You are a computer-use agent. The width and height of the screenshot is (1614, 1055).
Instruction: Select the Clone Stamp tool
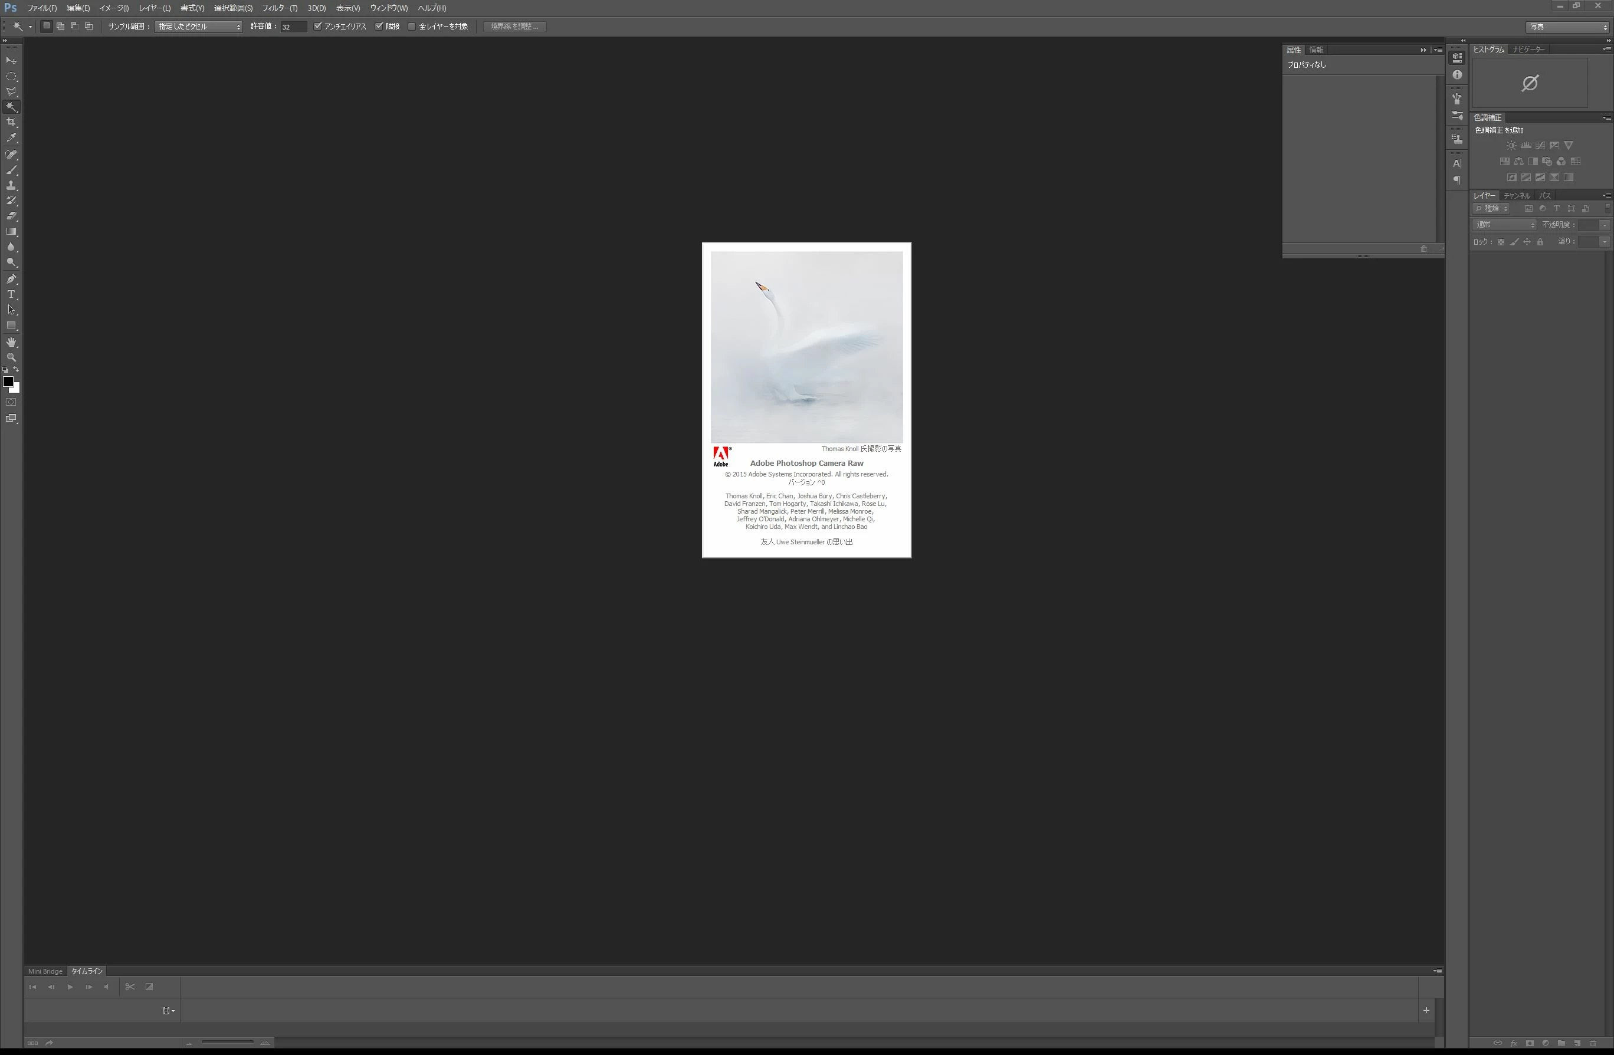coord(12,185)
